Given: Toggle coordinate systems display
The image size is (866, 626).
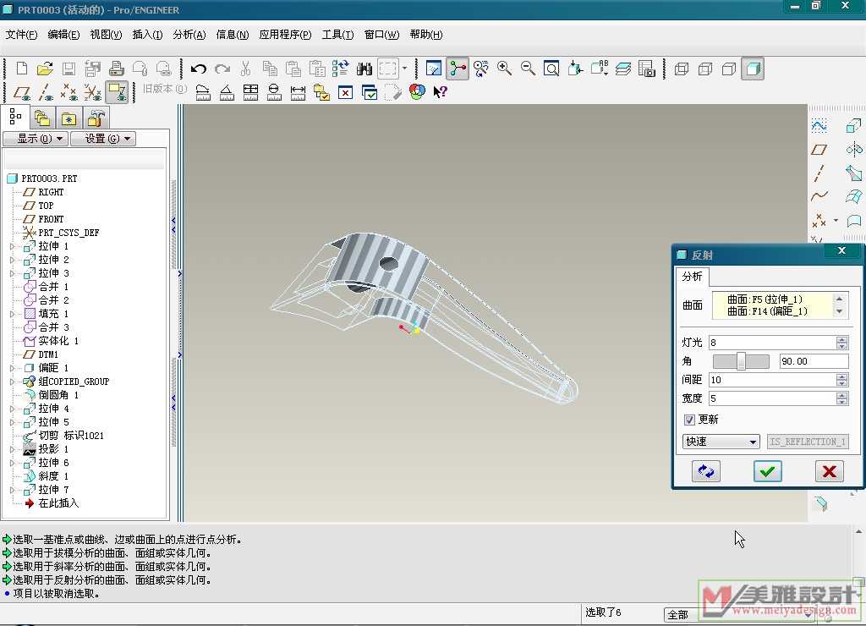Looking at the screenshot, I should coord(92,92).
